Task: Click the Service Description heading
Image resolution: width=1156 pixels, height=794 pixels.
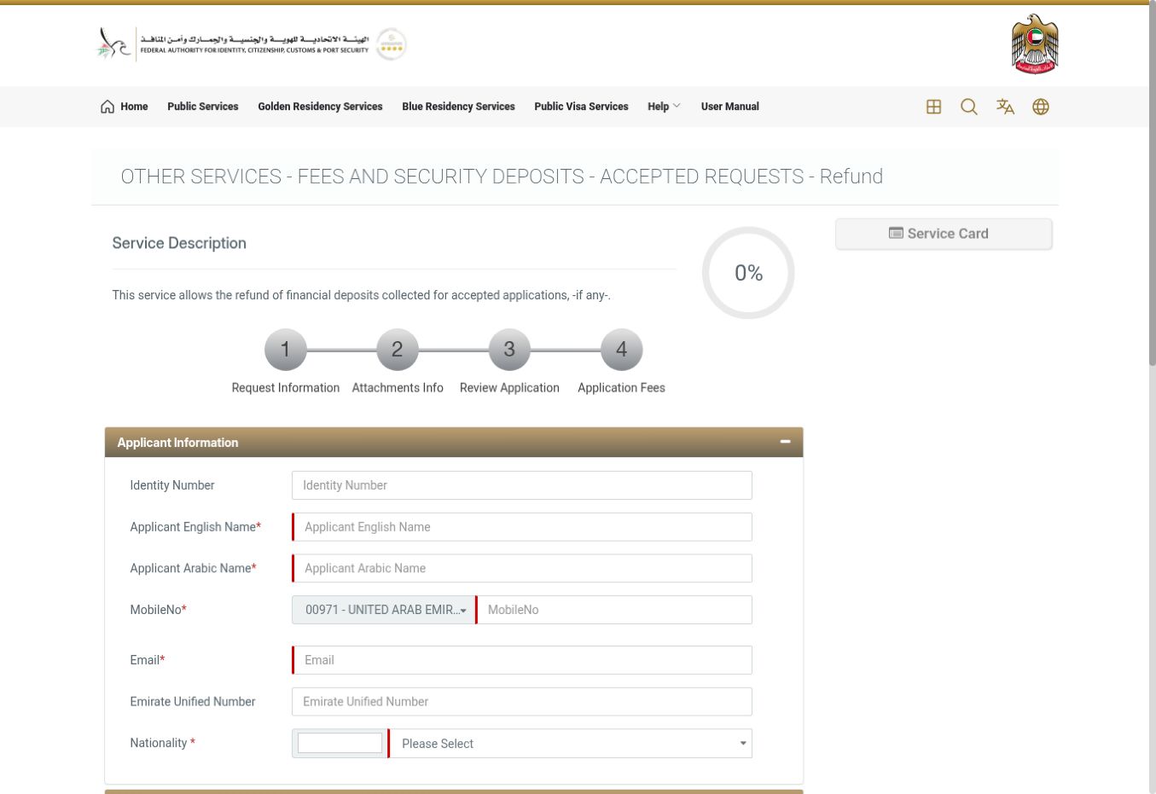Action: point(179,243)
